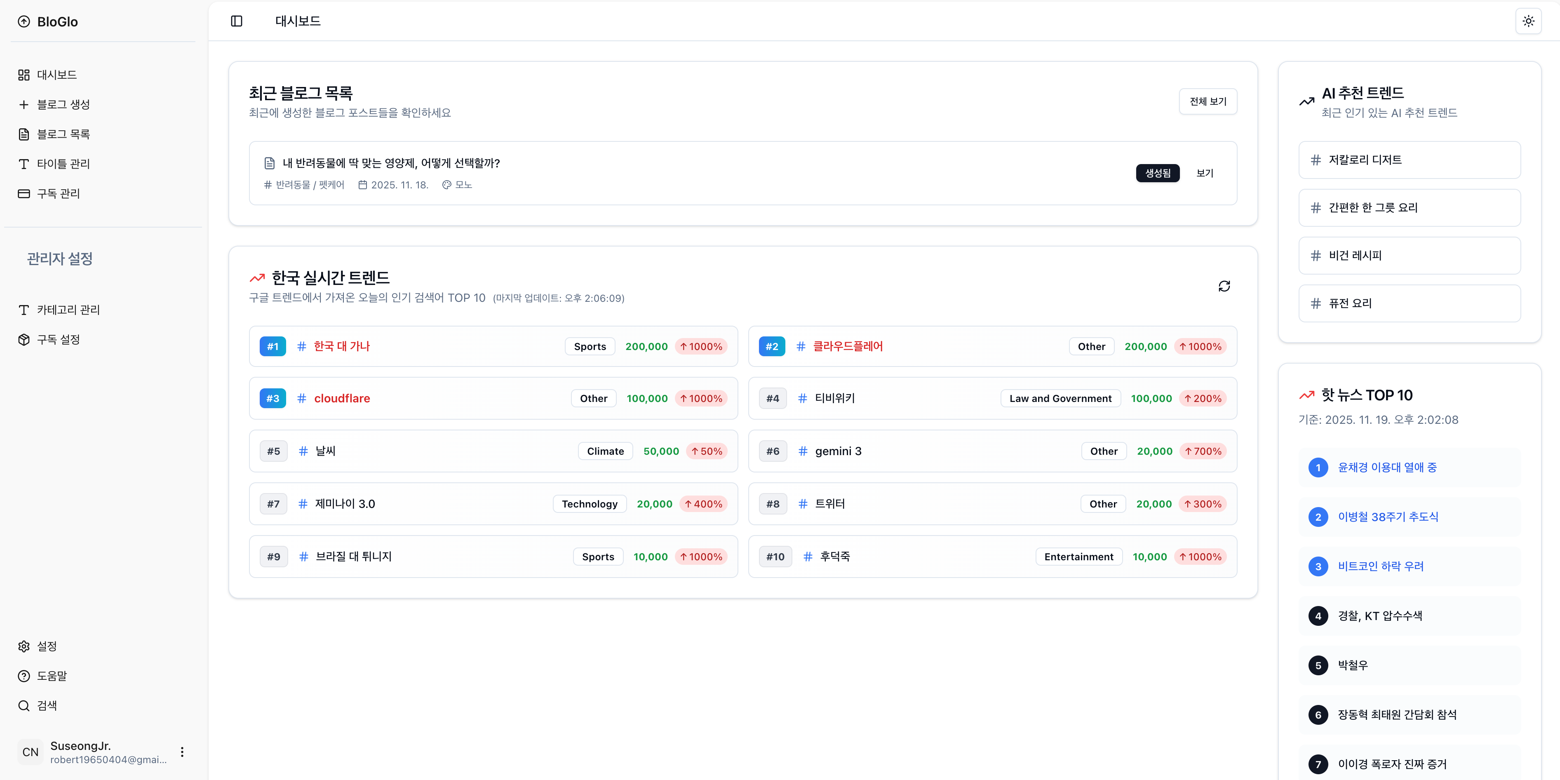Viewport: 1560px width, 780px height.
Task: Click the 생성됨 status badge
Action: (x=1157, y=173)
